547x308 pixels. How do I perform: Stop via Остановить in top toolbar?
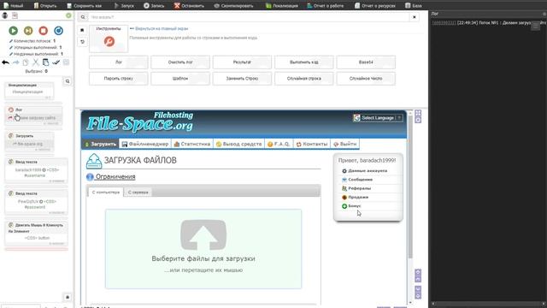(x=189, y=6)
